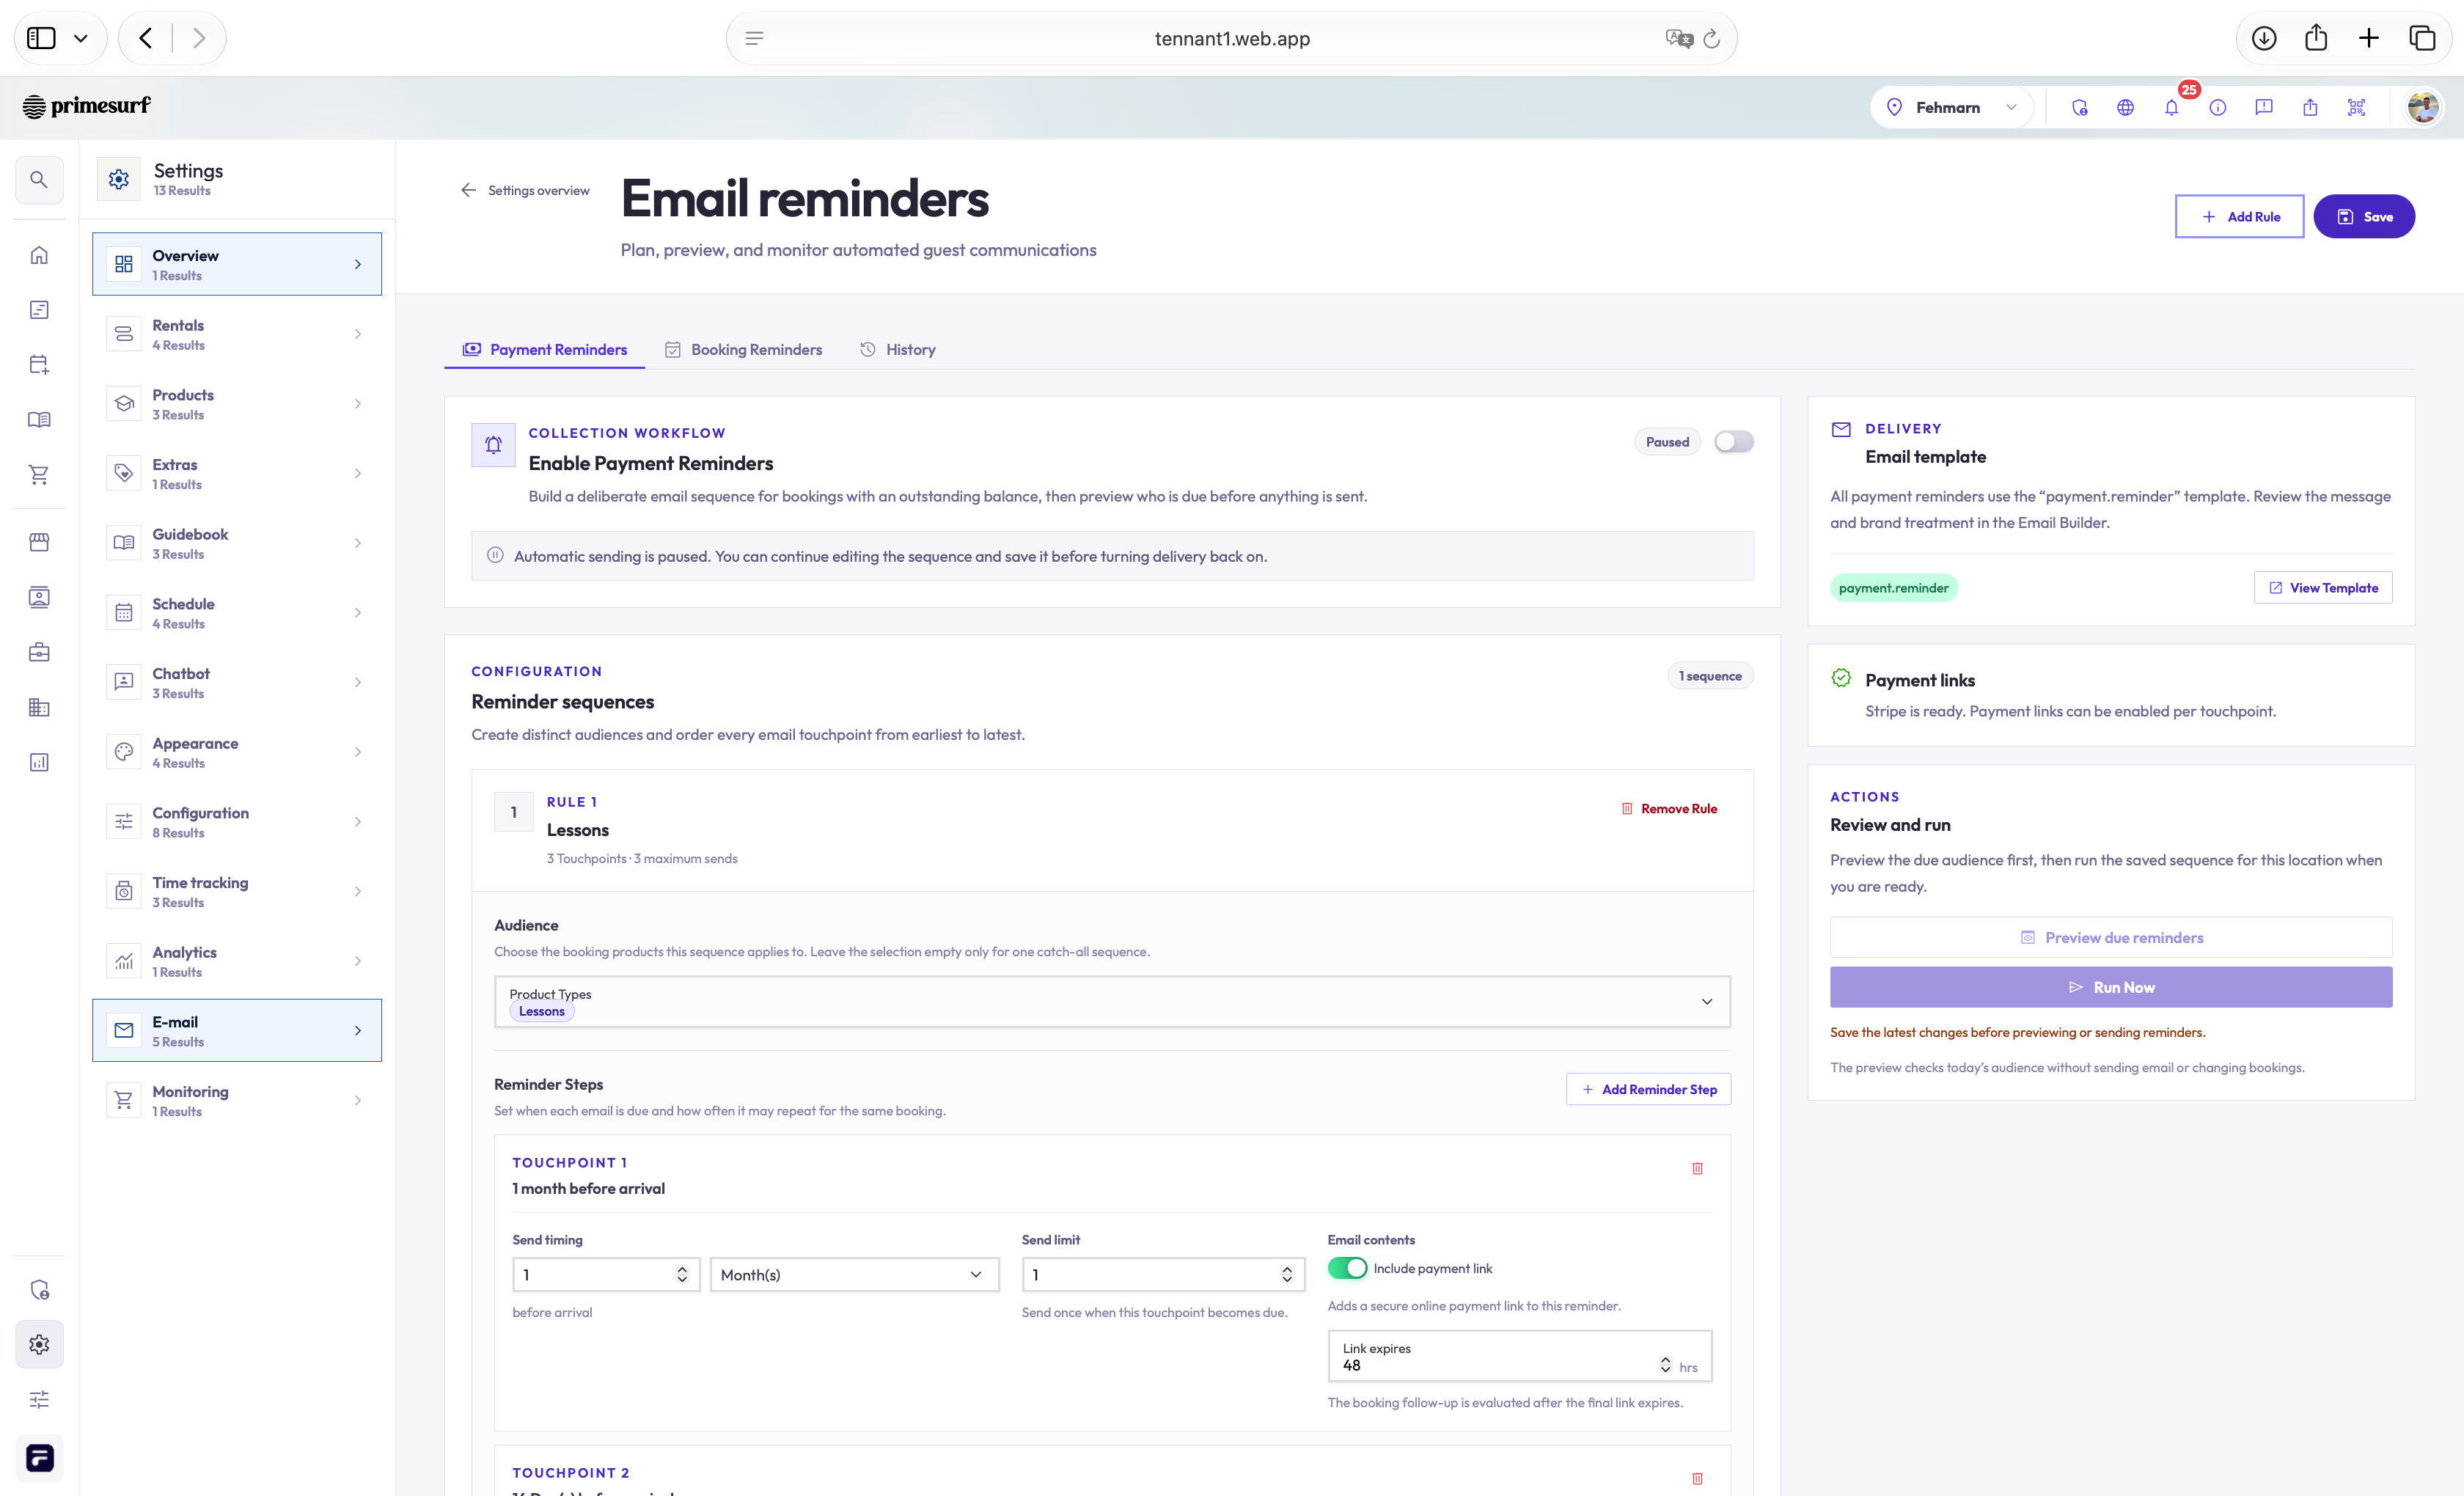Image resolution: width=2464 pixels, height=1496 pixels.
Task: Click the browser address bar tennant1.web.app
Action: 1232,38
